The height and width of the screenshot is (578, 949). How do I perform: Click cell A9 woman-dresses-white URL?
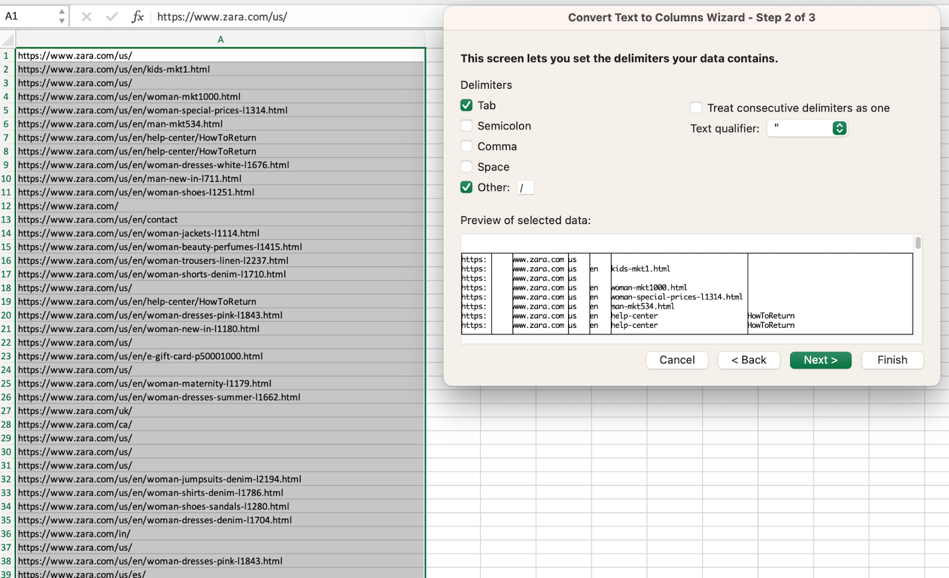pyautogui.click(x=221, y=165)
